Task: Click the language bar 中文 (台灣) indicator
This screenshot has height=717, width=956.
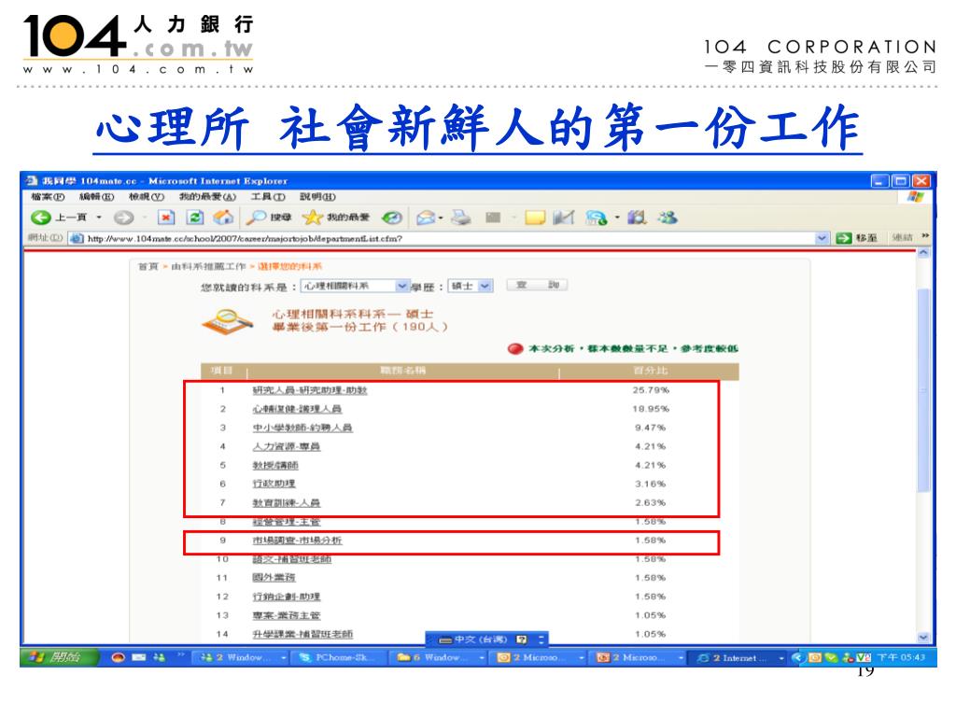Action: coord(473,640)
